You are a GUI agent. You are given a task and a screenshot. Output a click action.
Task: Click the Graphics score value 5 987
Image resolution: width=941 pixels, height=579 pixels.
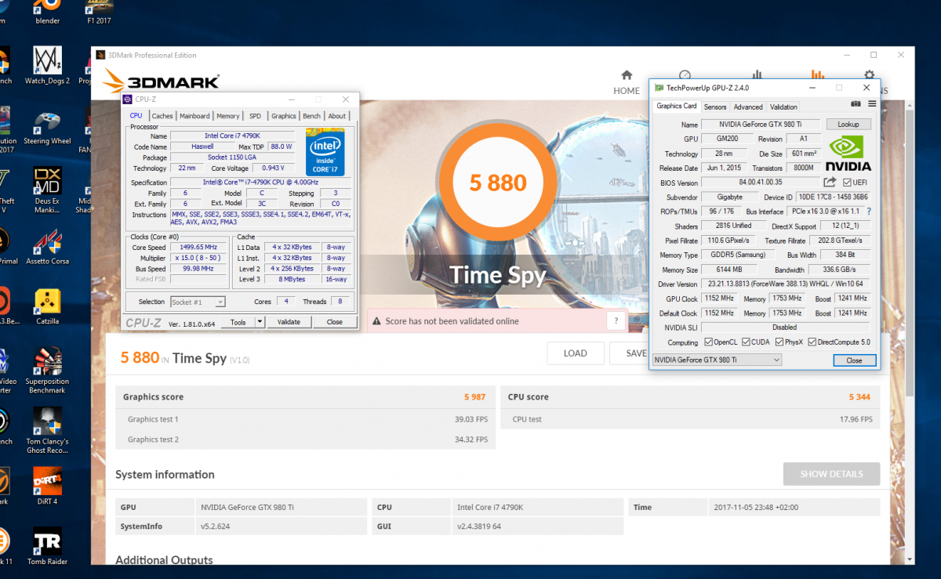(x=475, y=397)
